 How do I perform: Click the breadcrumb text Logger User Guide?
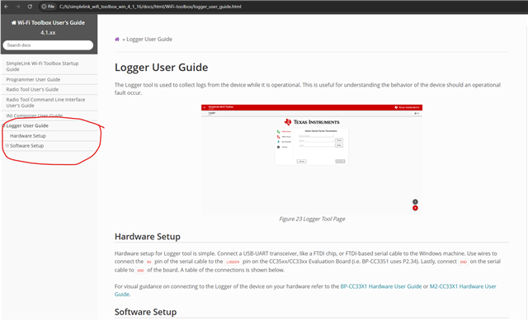tap(149, 40)
